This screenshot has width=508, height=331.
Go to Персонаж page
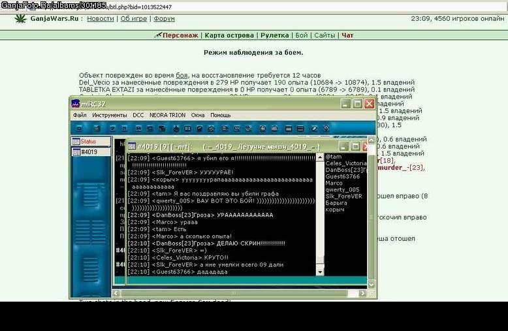tap(180, 35)
